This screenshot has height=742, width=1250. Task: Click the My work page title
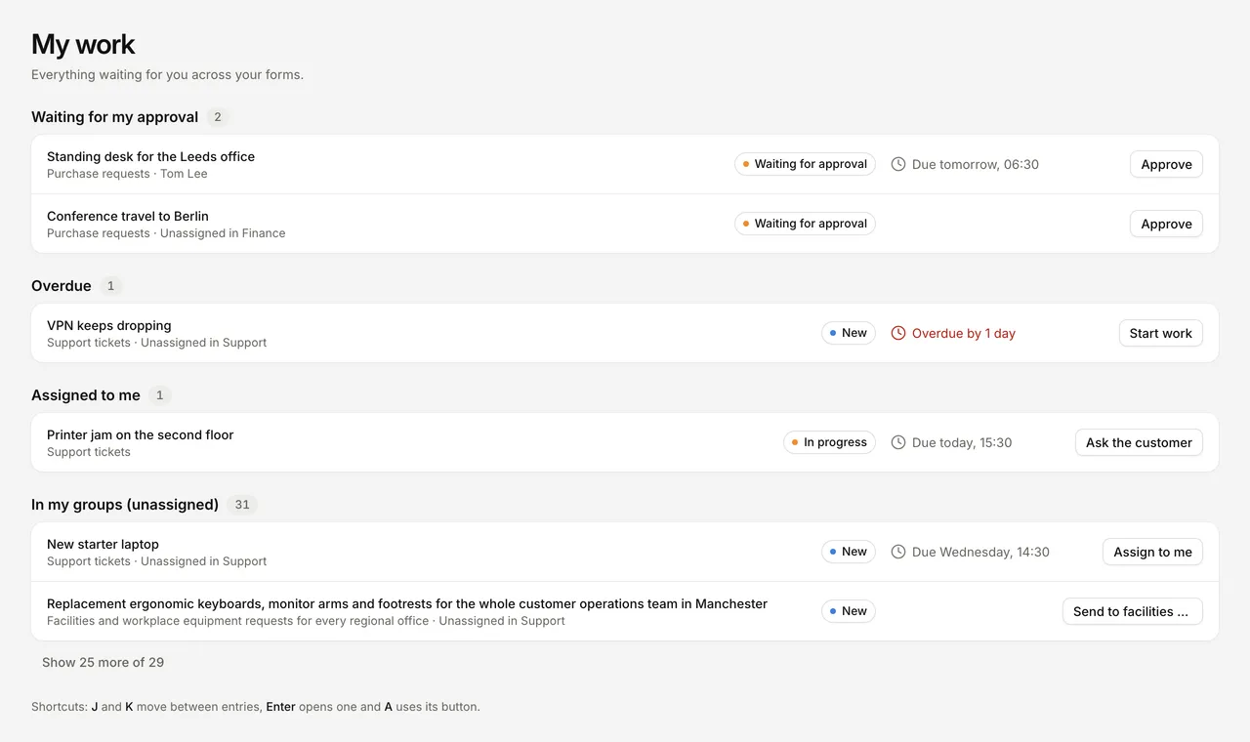[83, 44]
